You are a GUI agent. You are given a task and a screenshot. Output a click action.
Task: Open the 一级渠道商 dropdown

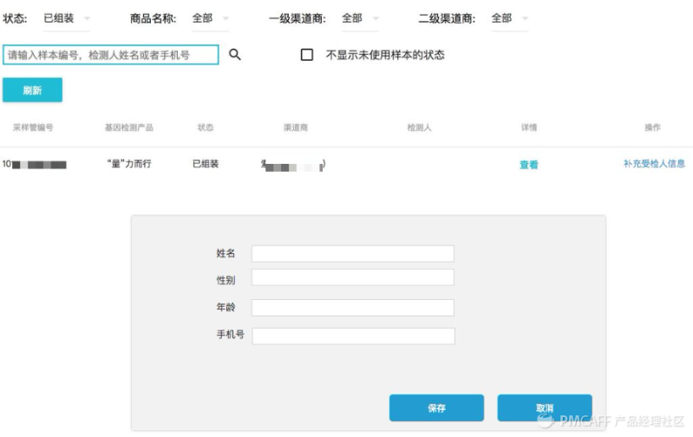360,18
